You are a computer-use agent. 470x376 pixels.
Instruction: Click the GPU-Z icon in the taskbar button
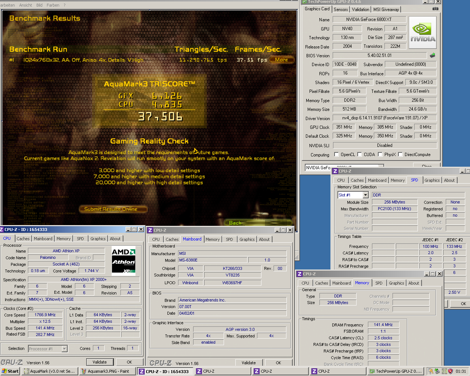[x=372, y=371]
